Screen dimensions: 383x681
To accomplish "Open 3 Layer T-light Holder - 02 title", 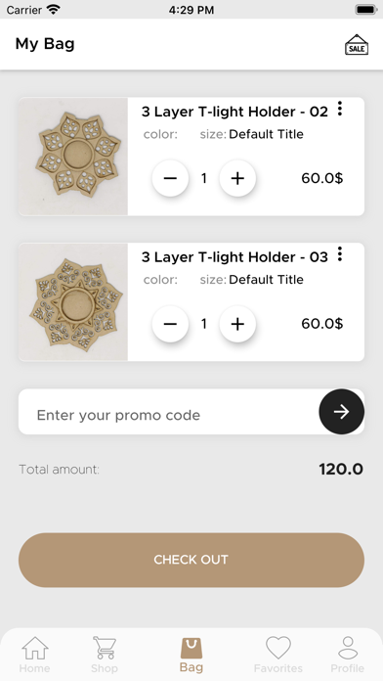I will pos(234,112).
